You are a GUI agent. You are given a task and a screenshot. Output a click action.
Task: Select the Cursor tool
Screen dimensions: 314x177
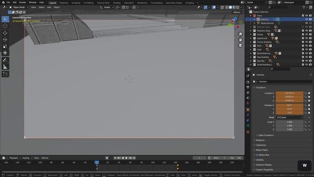click(5, 26)
